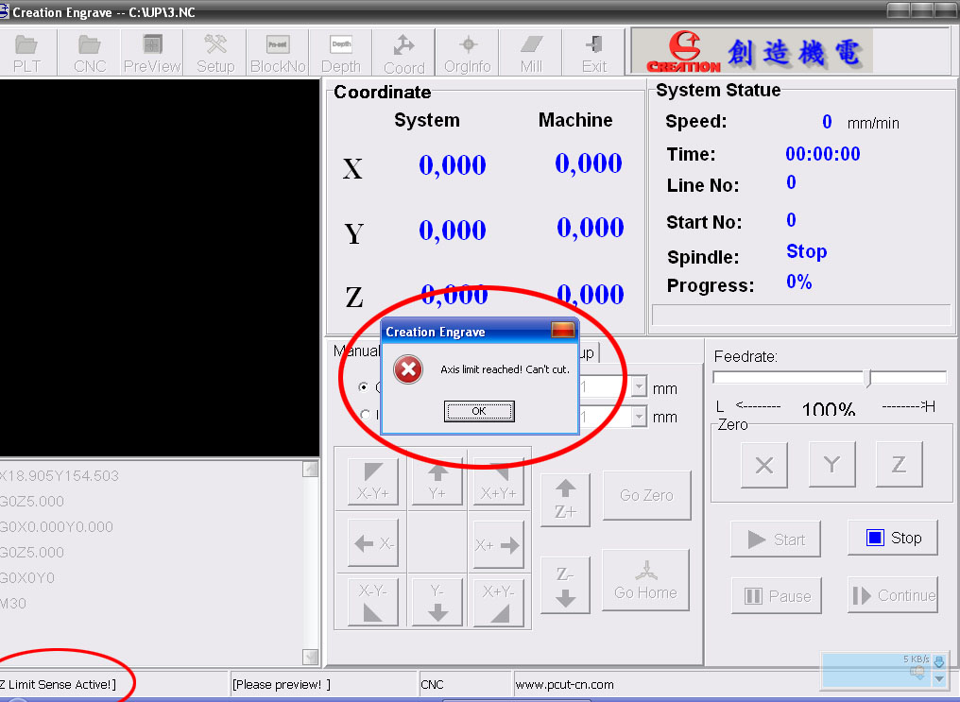
Task: Click the black preview canvas
Action: (159, 267)
